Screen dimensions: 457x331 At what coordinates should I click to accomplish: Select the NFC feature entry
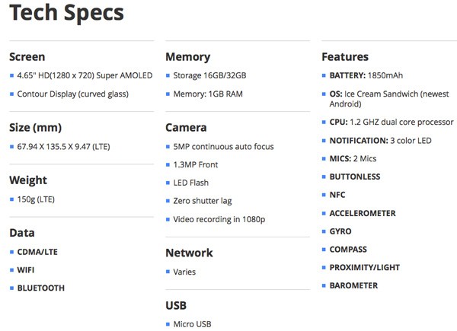(337, 195)
